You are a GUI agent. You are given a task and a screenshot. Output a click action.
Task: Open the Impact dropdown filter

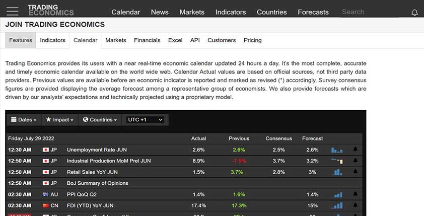[59, 120]
